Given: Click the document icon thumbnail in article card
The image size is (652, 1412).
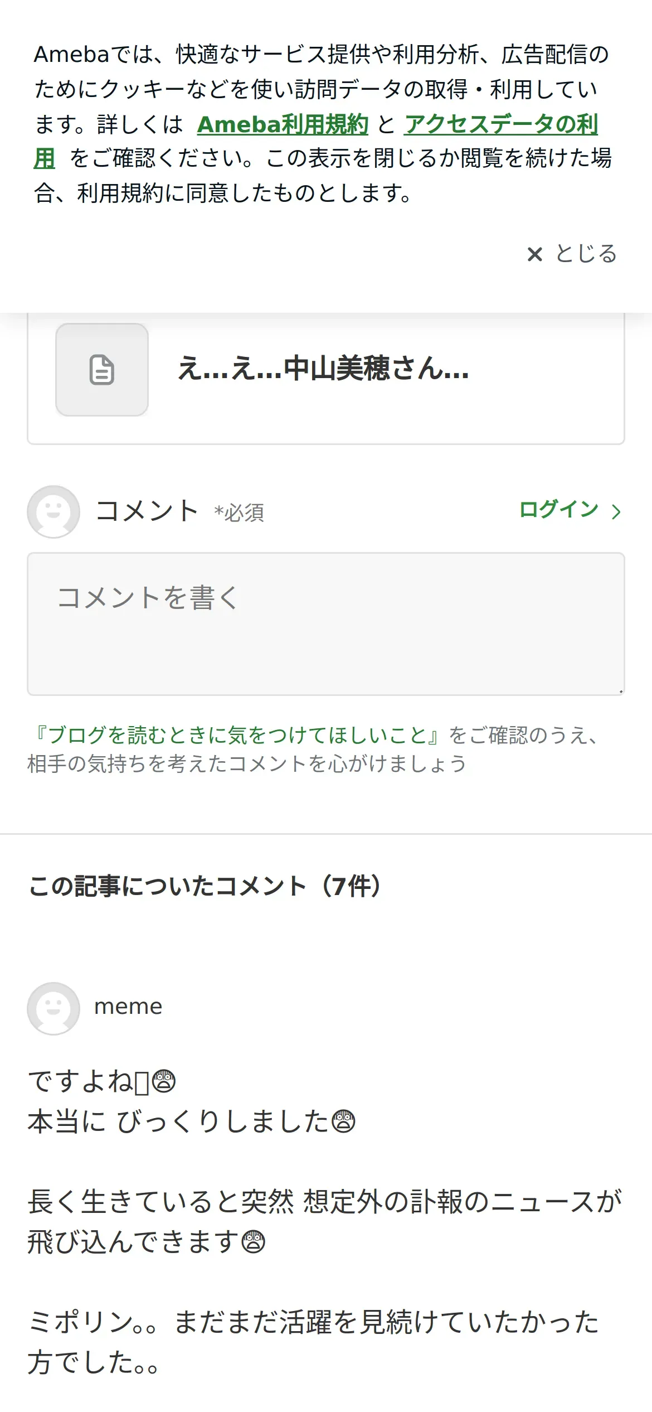Looking at the screenshot, I should tap(102, 370).
